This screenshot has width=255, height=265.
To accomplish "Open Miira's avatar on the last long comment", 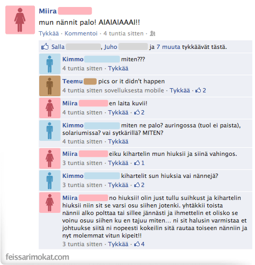I will click(50, 203).
